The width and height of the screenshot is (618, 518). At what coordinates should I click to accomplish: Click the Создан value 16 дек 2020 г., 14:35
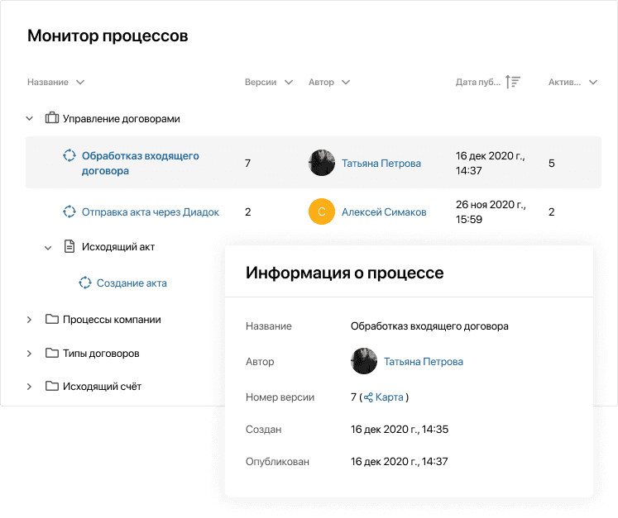(400, 430)
